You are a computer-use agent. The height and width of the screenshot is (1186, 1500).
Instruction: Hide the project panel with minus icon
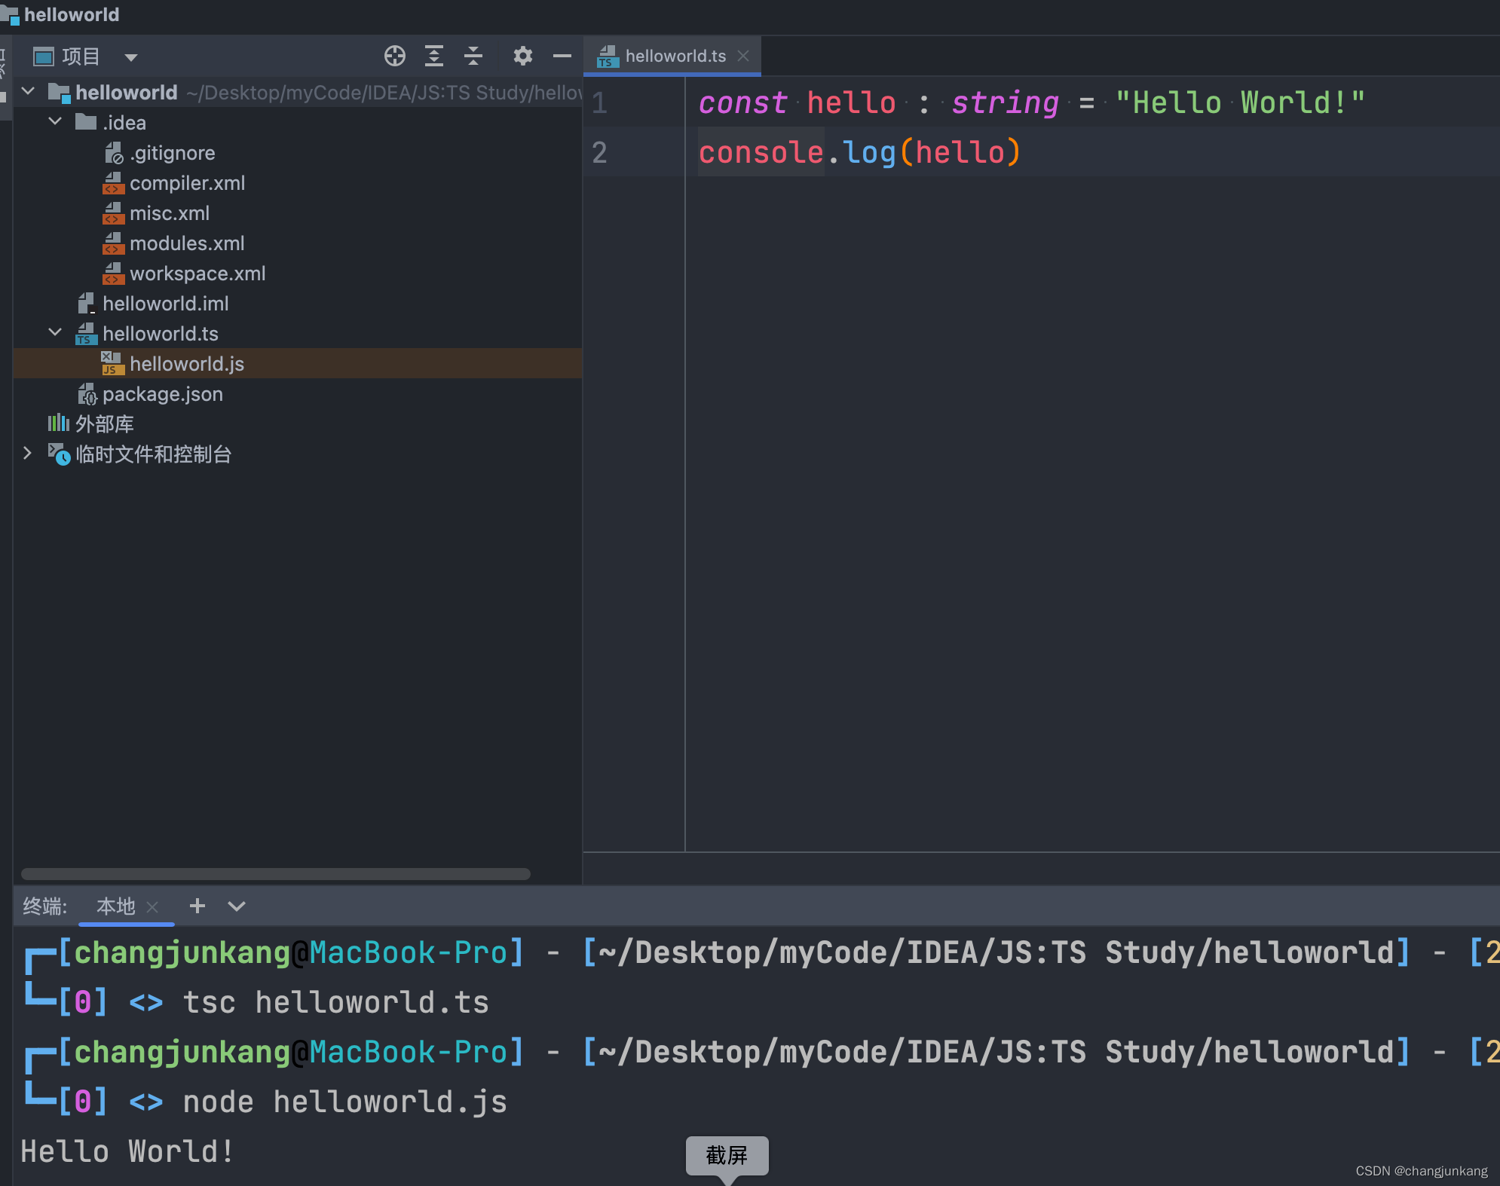(x=562, y=56)
